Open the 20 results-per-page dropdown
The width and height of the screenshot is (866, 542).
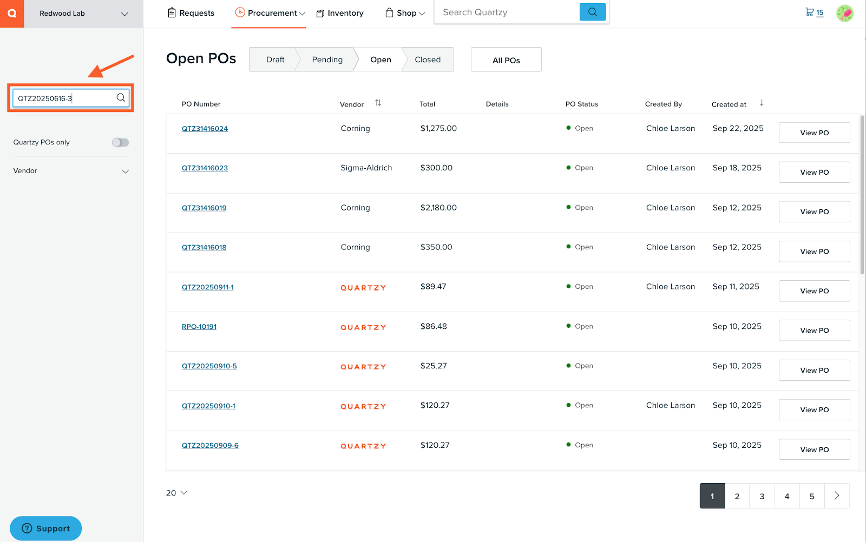tap(176, 493)
